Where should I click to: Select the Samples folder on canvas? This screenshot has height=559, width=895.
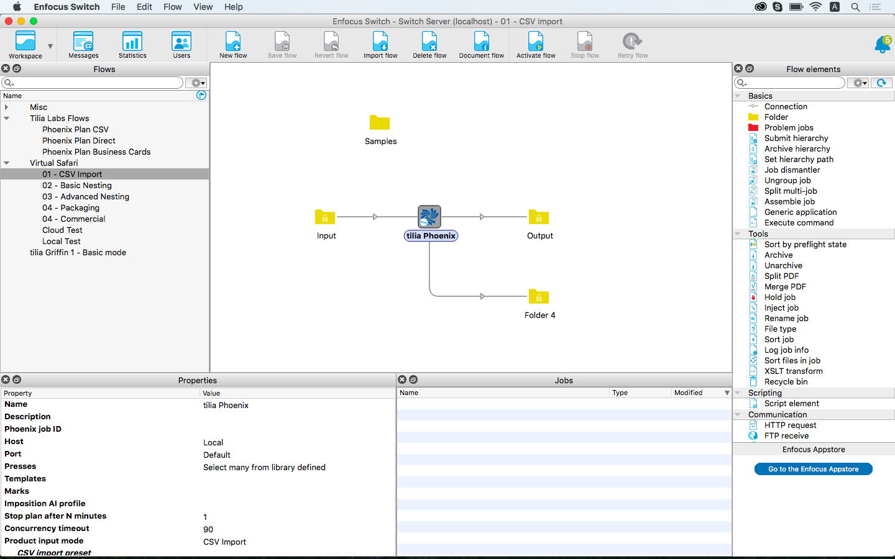pos(380,122)
